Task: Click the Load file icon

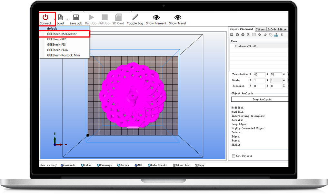Action: coord(60,17)
